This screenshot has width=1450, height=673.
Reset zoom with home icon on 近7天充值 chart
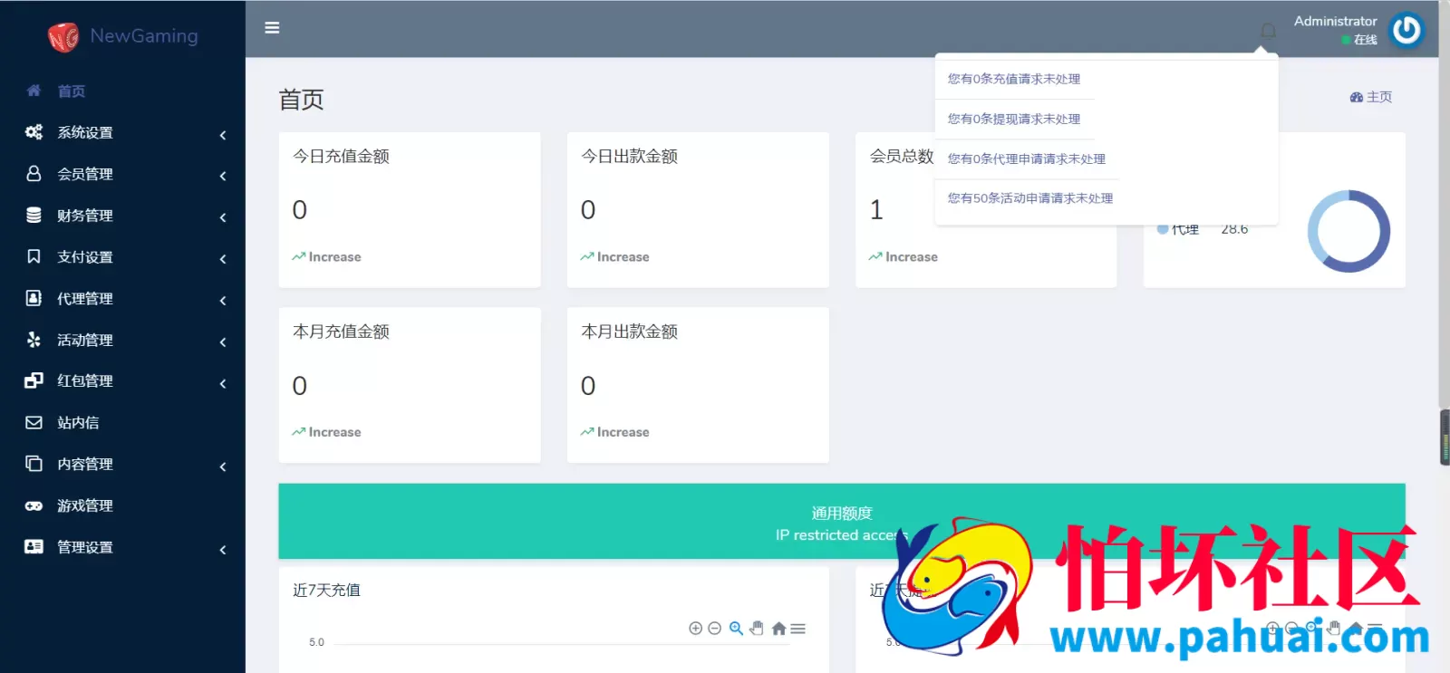tap(778, 628)
